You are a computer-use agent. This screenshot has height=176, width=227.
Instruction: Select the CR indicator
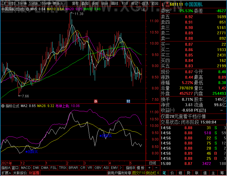(x=83, y=168)
